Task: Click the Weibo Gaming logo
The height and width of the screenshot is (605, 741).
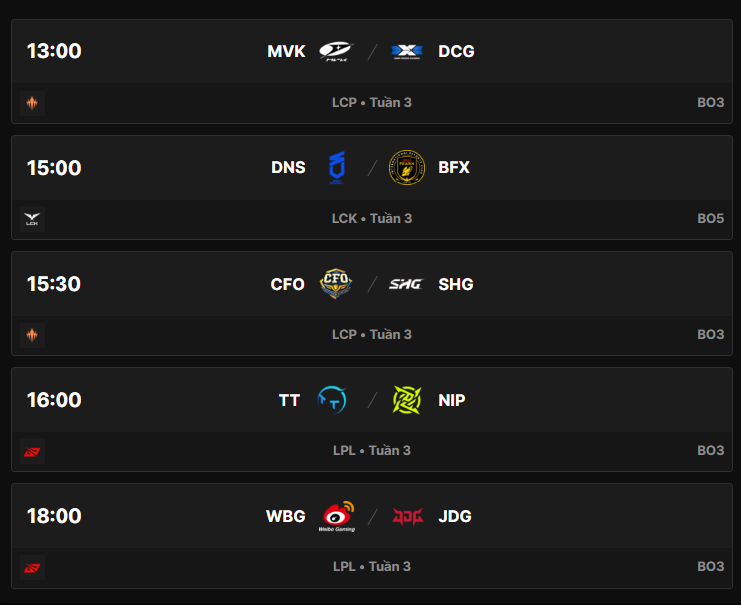Action: 337,516
